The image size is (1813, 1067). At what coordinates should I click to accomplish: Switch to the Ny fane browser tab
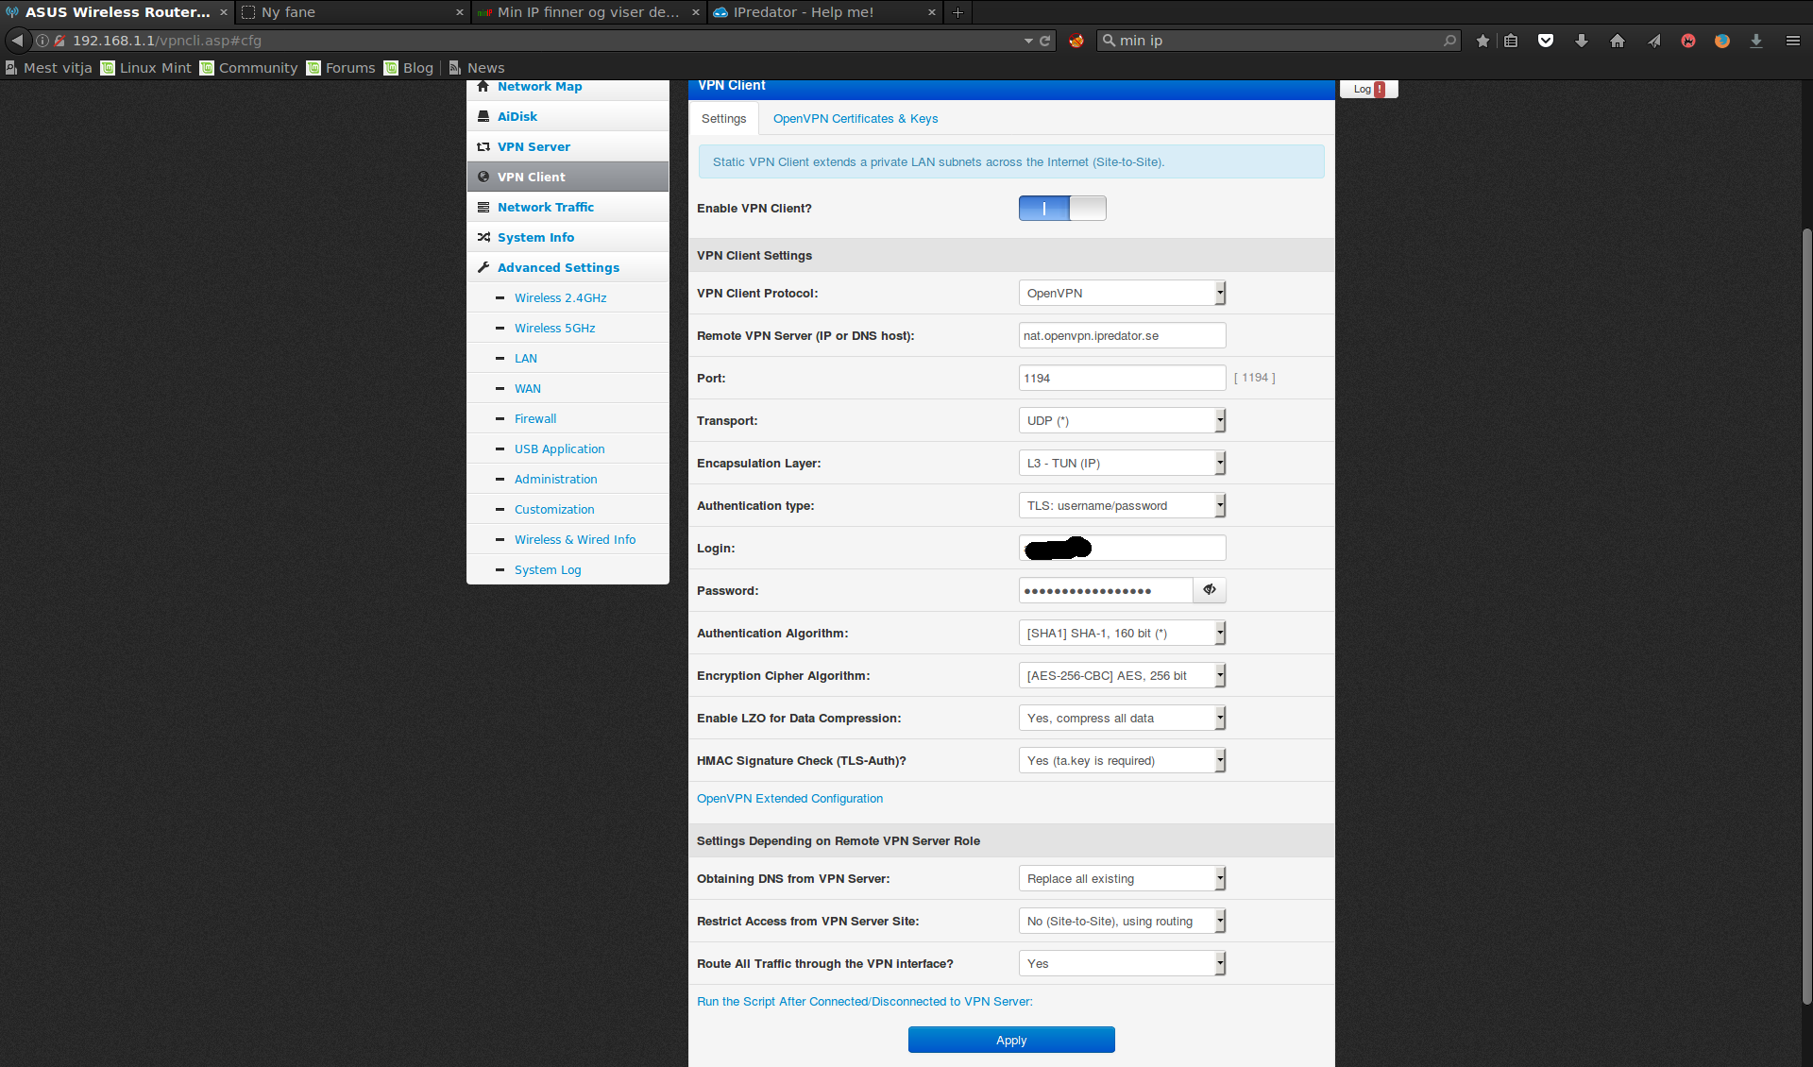tap(351, 12)
